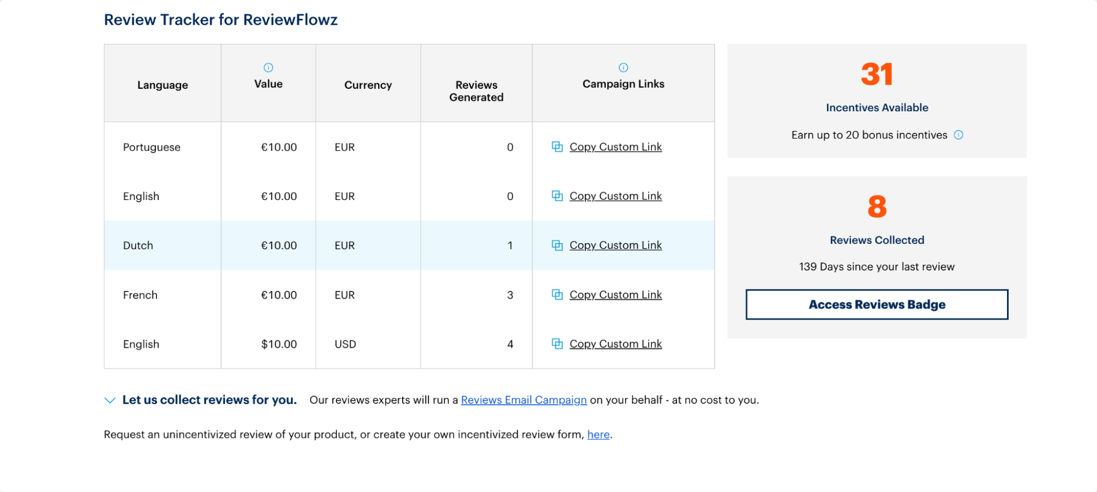The width and height of the screenshot is (1097, 492).
Task: Collapse the 'Let us collect reviews' chevron
Action: [x=110, y=401]
